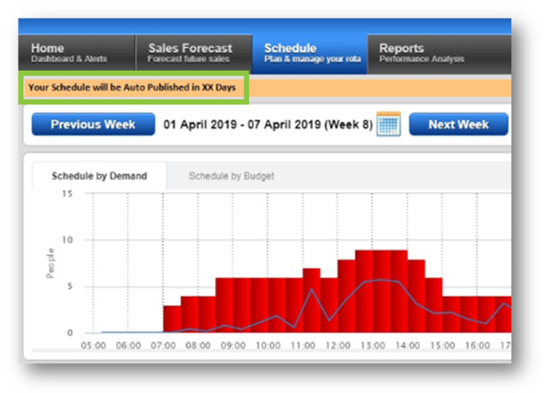Switch to Schedule by Budget tab

coord(231,176)
